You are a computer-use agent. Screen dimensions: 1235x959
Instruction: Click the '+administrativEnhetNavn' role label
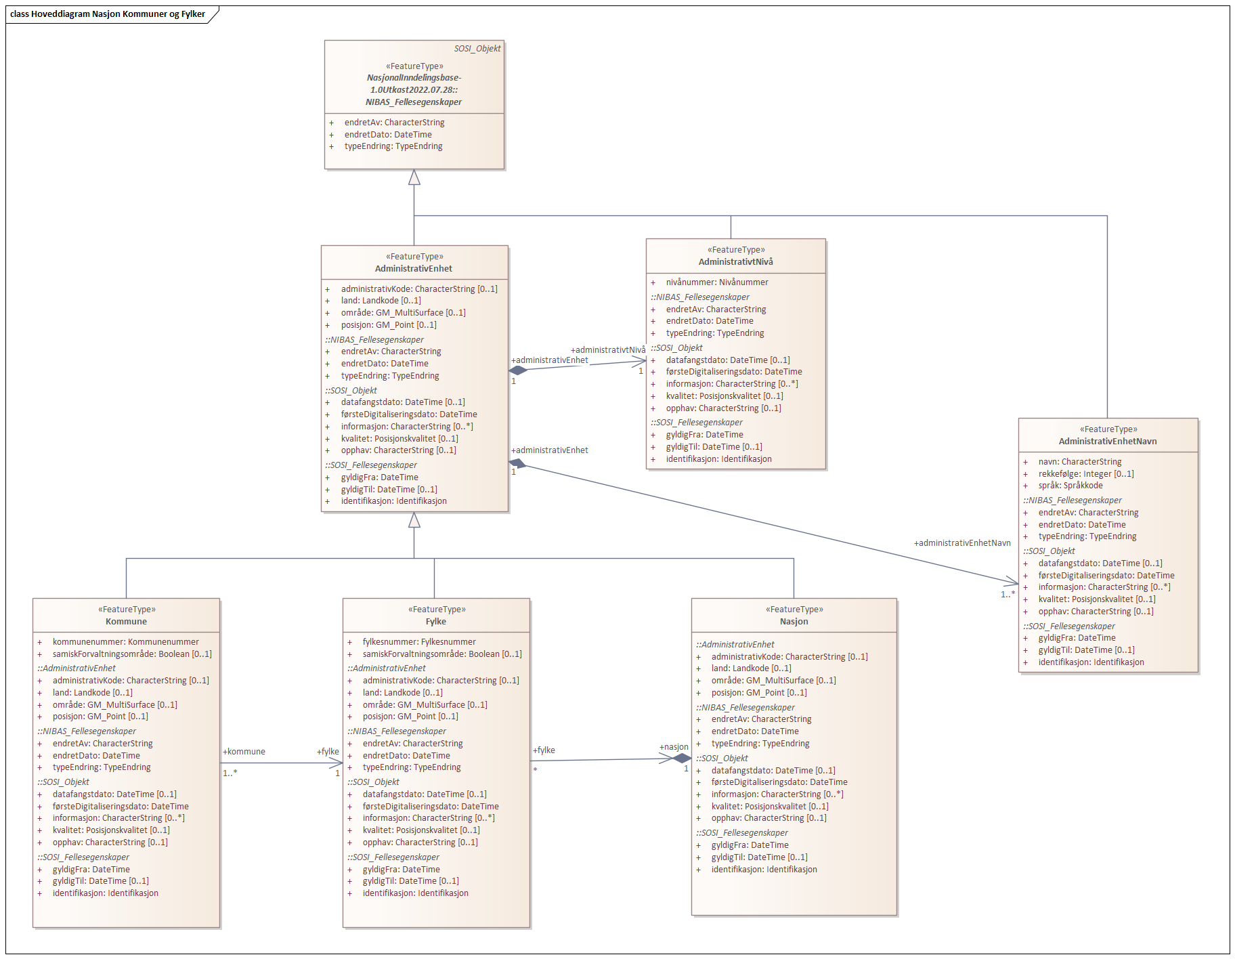point(962,543)
